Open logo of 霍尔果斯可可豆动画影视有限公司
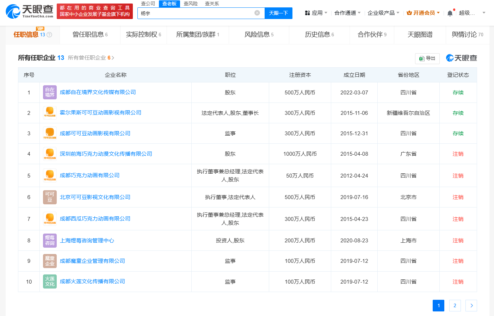This screenshot has width=494, height=316. [x=50, y=113]
